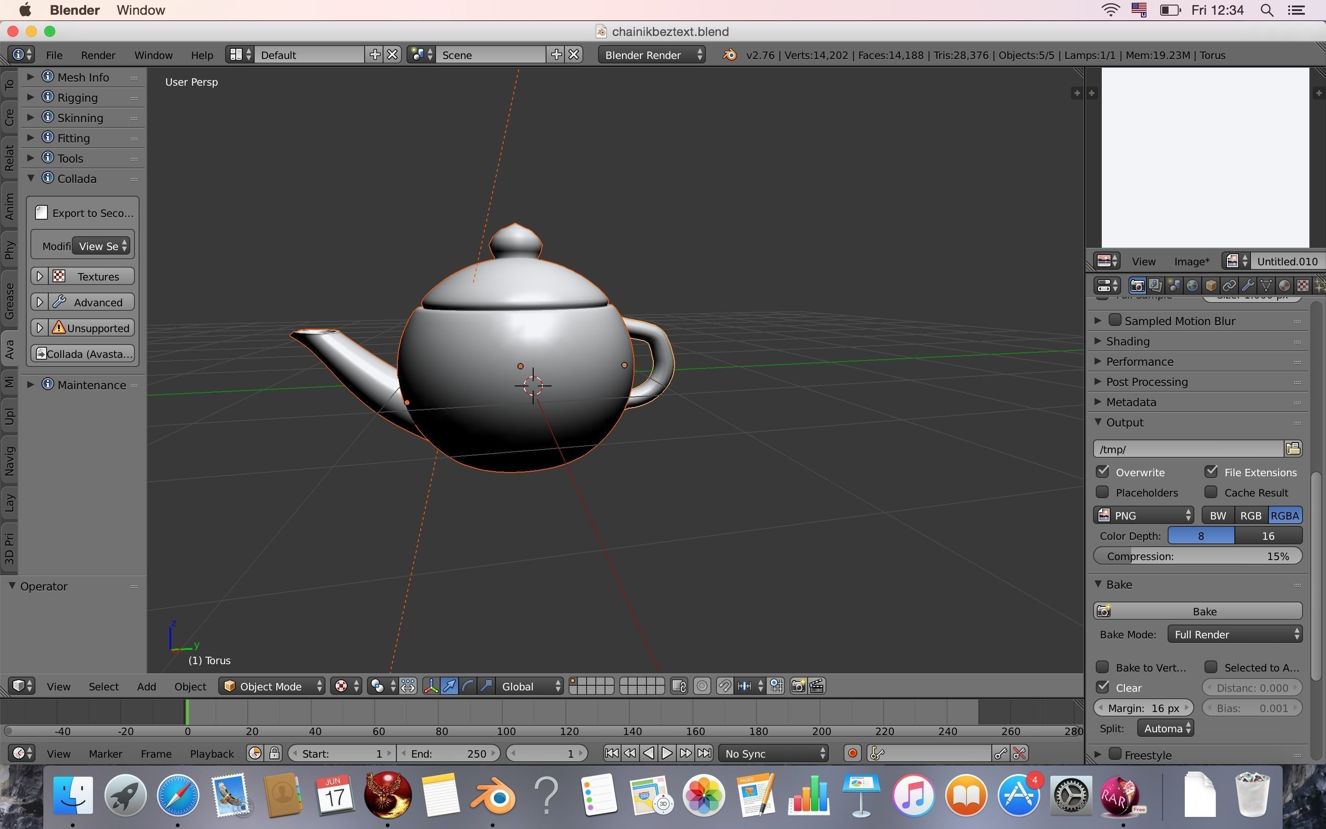
Task: Toggle snap magnet icon in 3D header
Action: (x=724, y=686)
